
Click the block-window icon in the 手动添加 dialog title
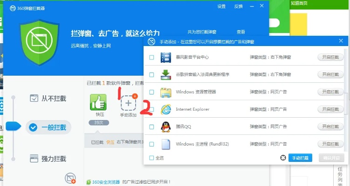[151, 42]
